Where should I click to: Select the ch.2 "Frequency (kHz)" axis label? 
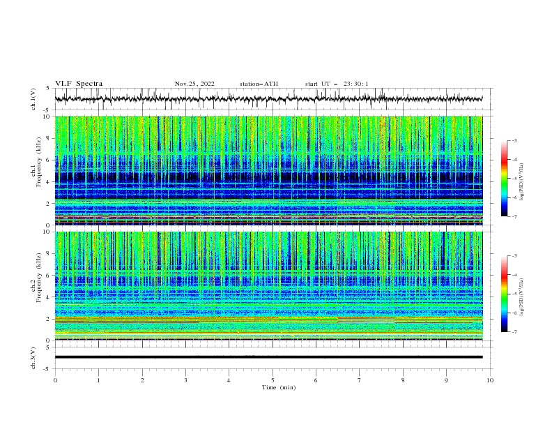pyautogui.click(x=39, y=278)
